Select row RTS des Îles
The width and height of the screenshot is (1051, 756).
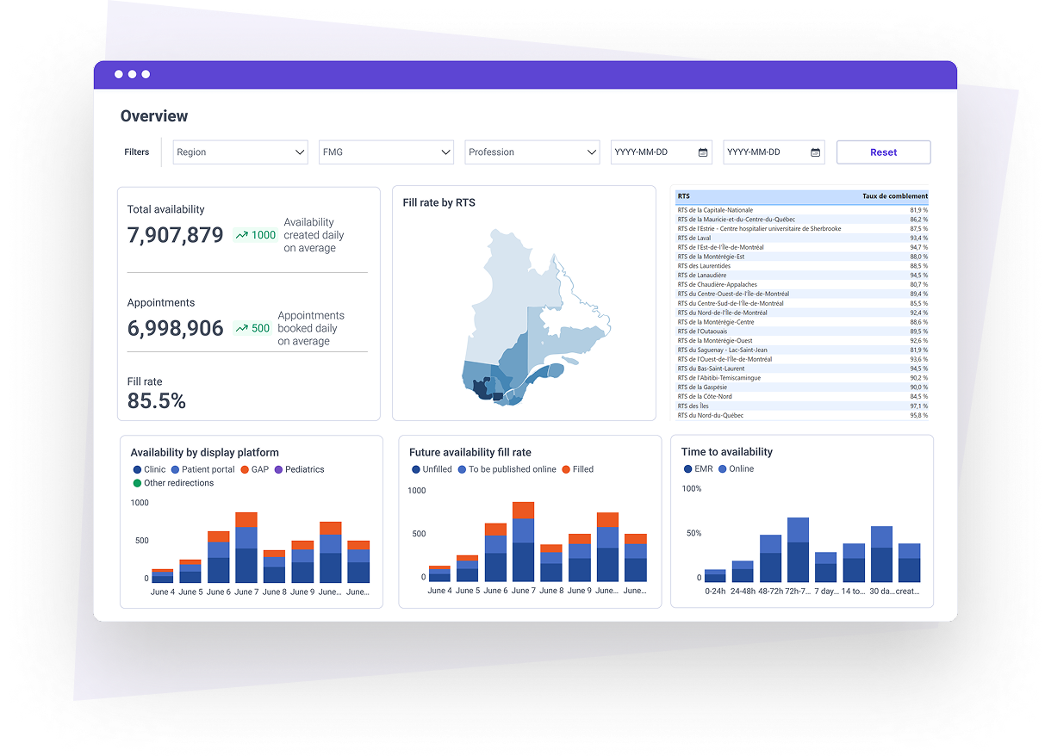(x=802, y=406)
